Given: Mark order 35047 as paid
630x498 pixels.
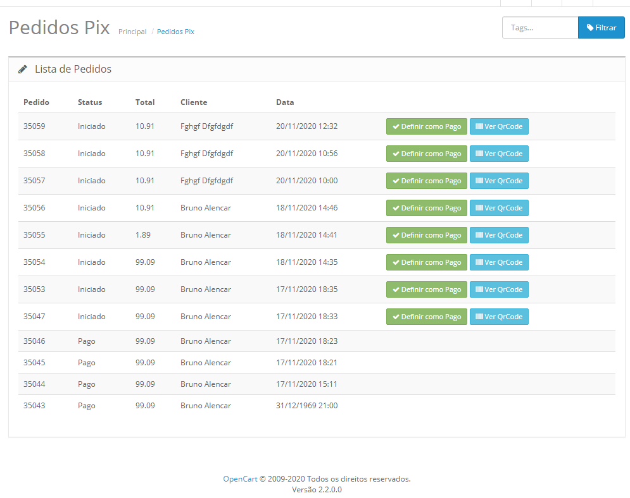Looking at the screenshot, I should pos(426,317).
